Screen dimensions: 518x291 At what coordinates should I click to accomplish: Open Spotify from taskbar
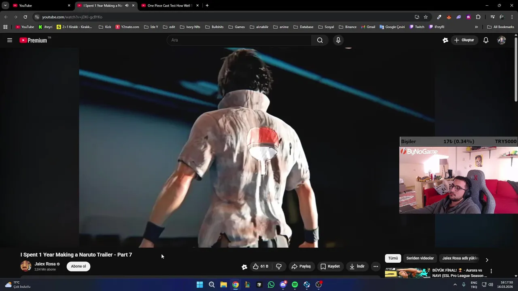(x=295, y=285)
